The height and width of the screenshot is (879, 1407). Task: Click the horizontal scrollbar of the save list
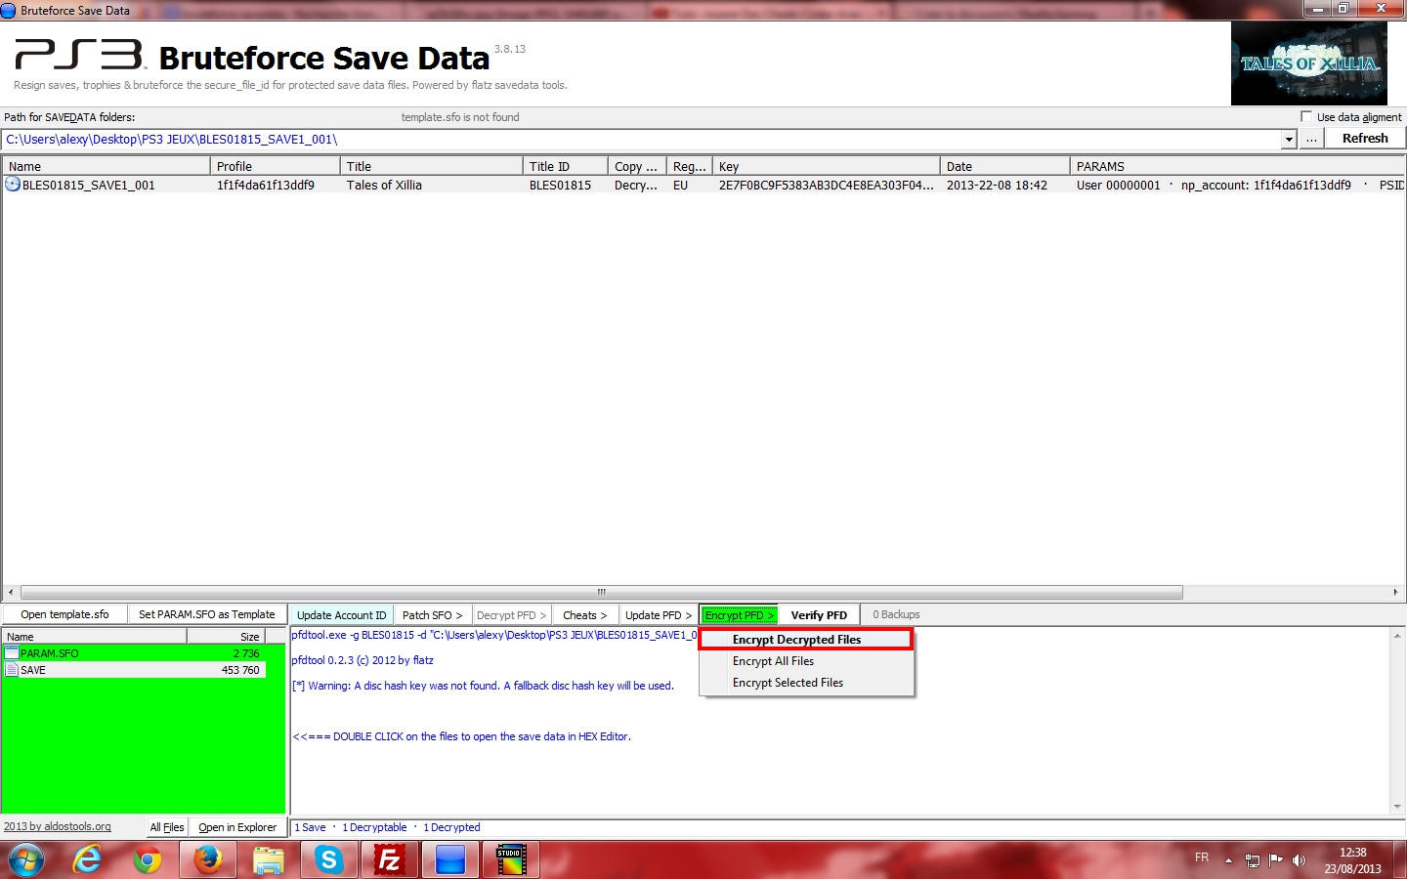tap(602, 592)
